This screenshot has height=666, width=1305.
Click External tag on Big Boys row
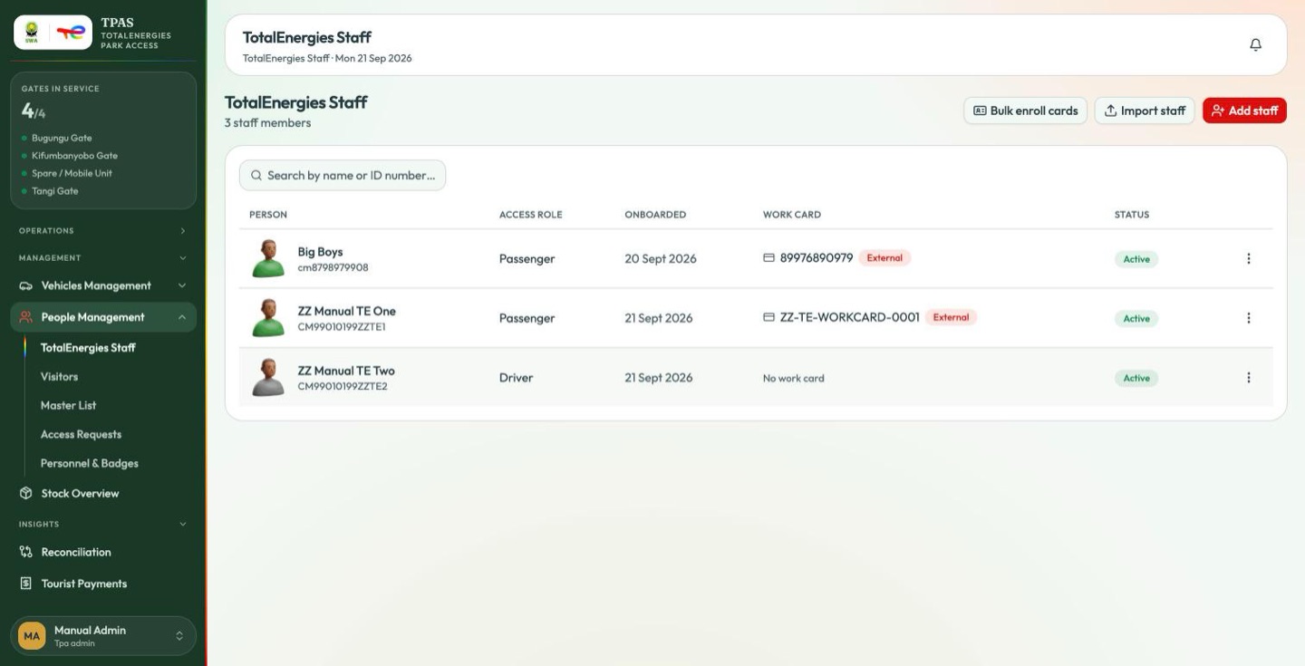[884, 257]
